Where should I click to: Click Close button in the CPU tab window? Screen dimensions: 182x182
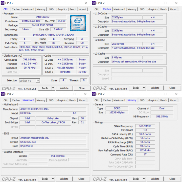click(82, 88)
